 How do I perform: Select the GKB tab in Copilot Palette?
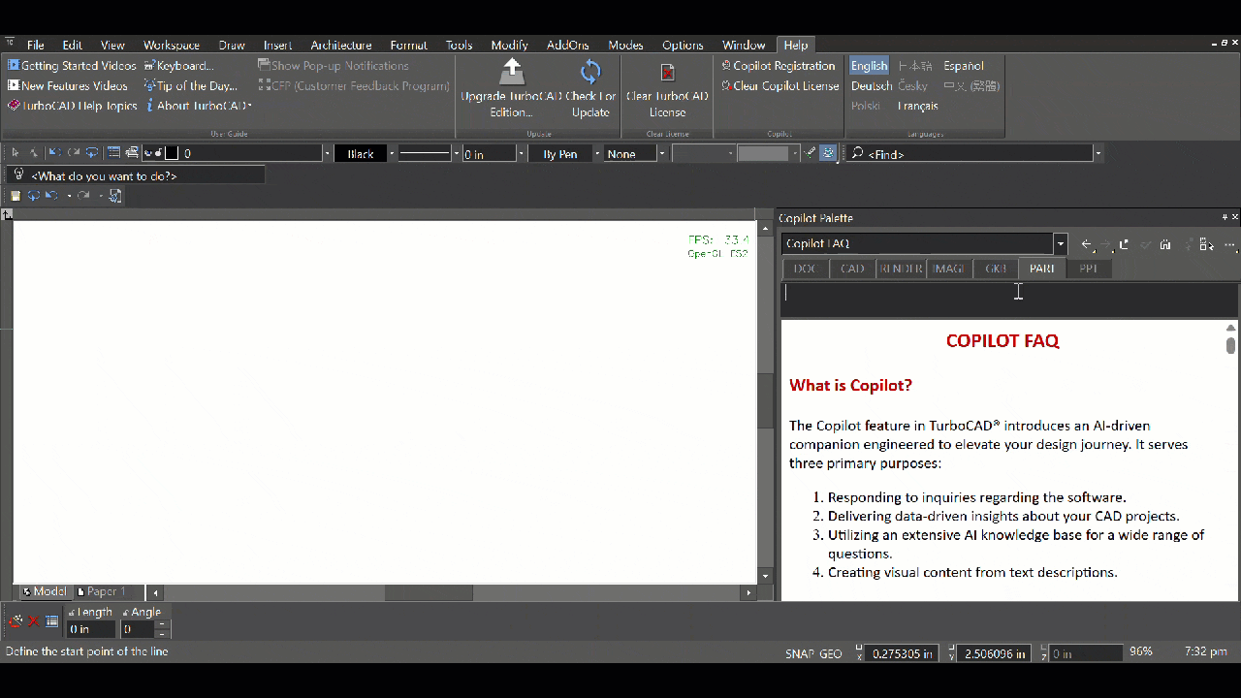[996, 269]
